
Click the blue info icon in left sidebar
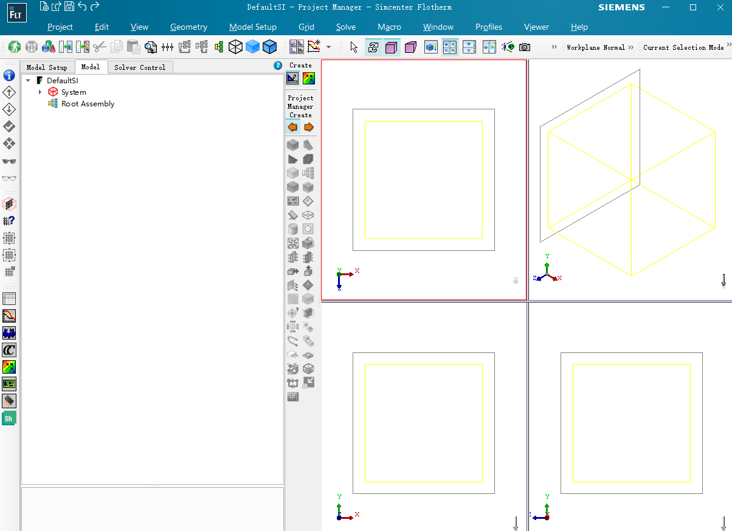click(x=9, y=75)
